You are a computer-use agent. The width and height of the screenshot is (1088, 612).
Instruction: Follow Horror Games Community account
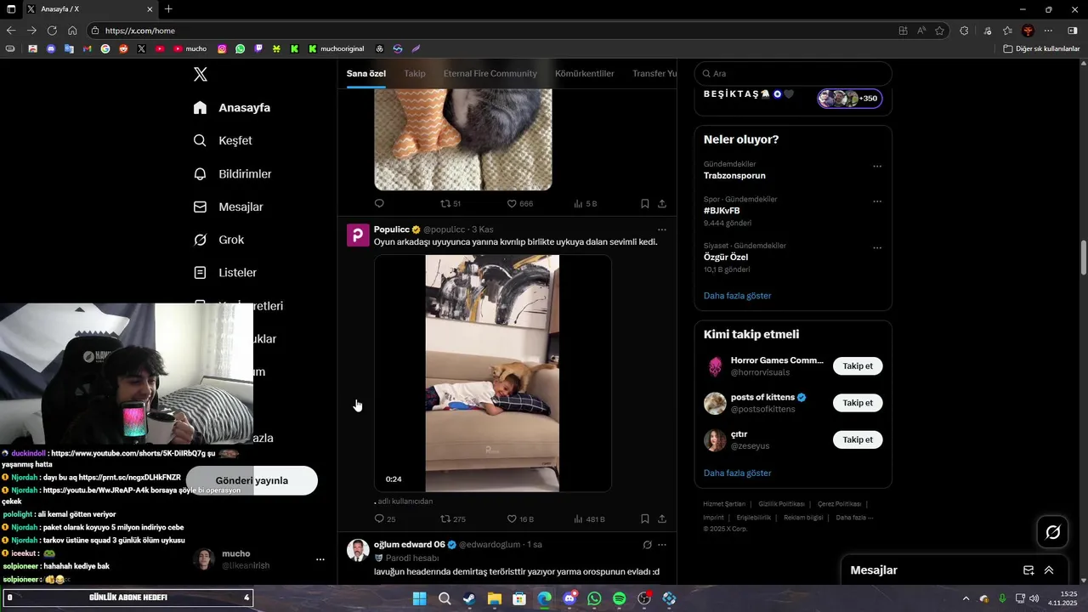click(858, 366)
